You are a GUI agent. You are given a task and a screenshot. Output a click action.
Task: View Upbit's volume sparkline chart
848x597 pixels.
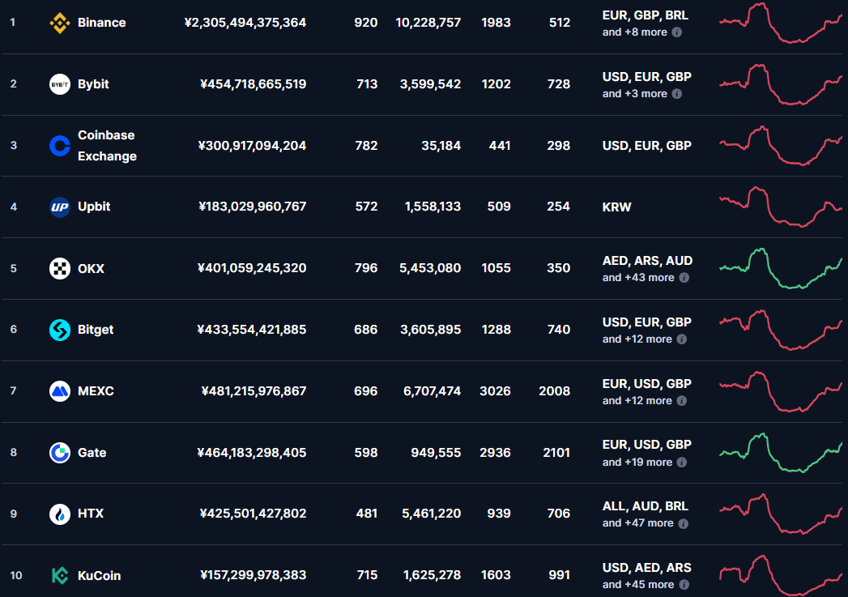(x=781, y=207)
